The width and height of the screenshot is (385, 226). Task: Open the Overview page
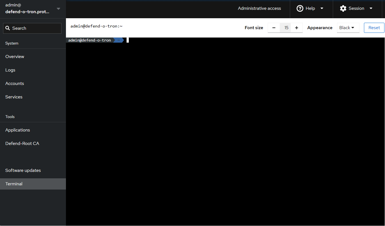coord(15,56)
